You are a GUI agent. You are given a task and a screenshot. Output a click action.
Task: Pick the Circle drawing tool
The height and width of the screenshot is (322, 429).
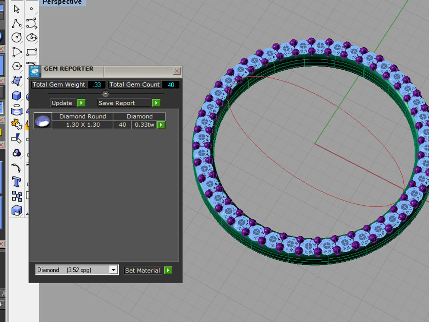click(17, 38)
